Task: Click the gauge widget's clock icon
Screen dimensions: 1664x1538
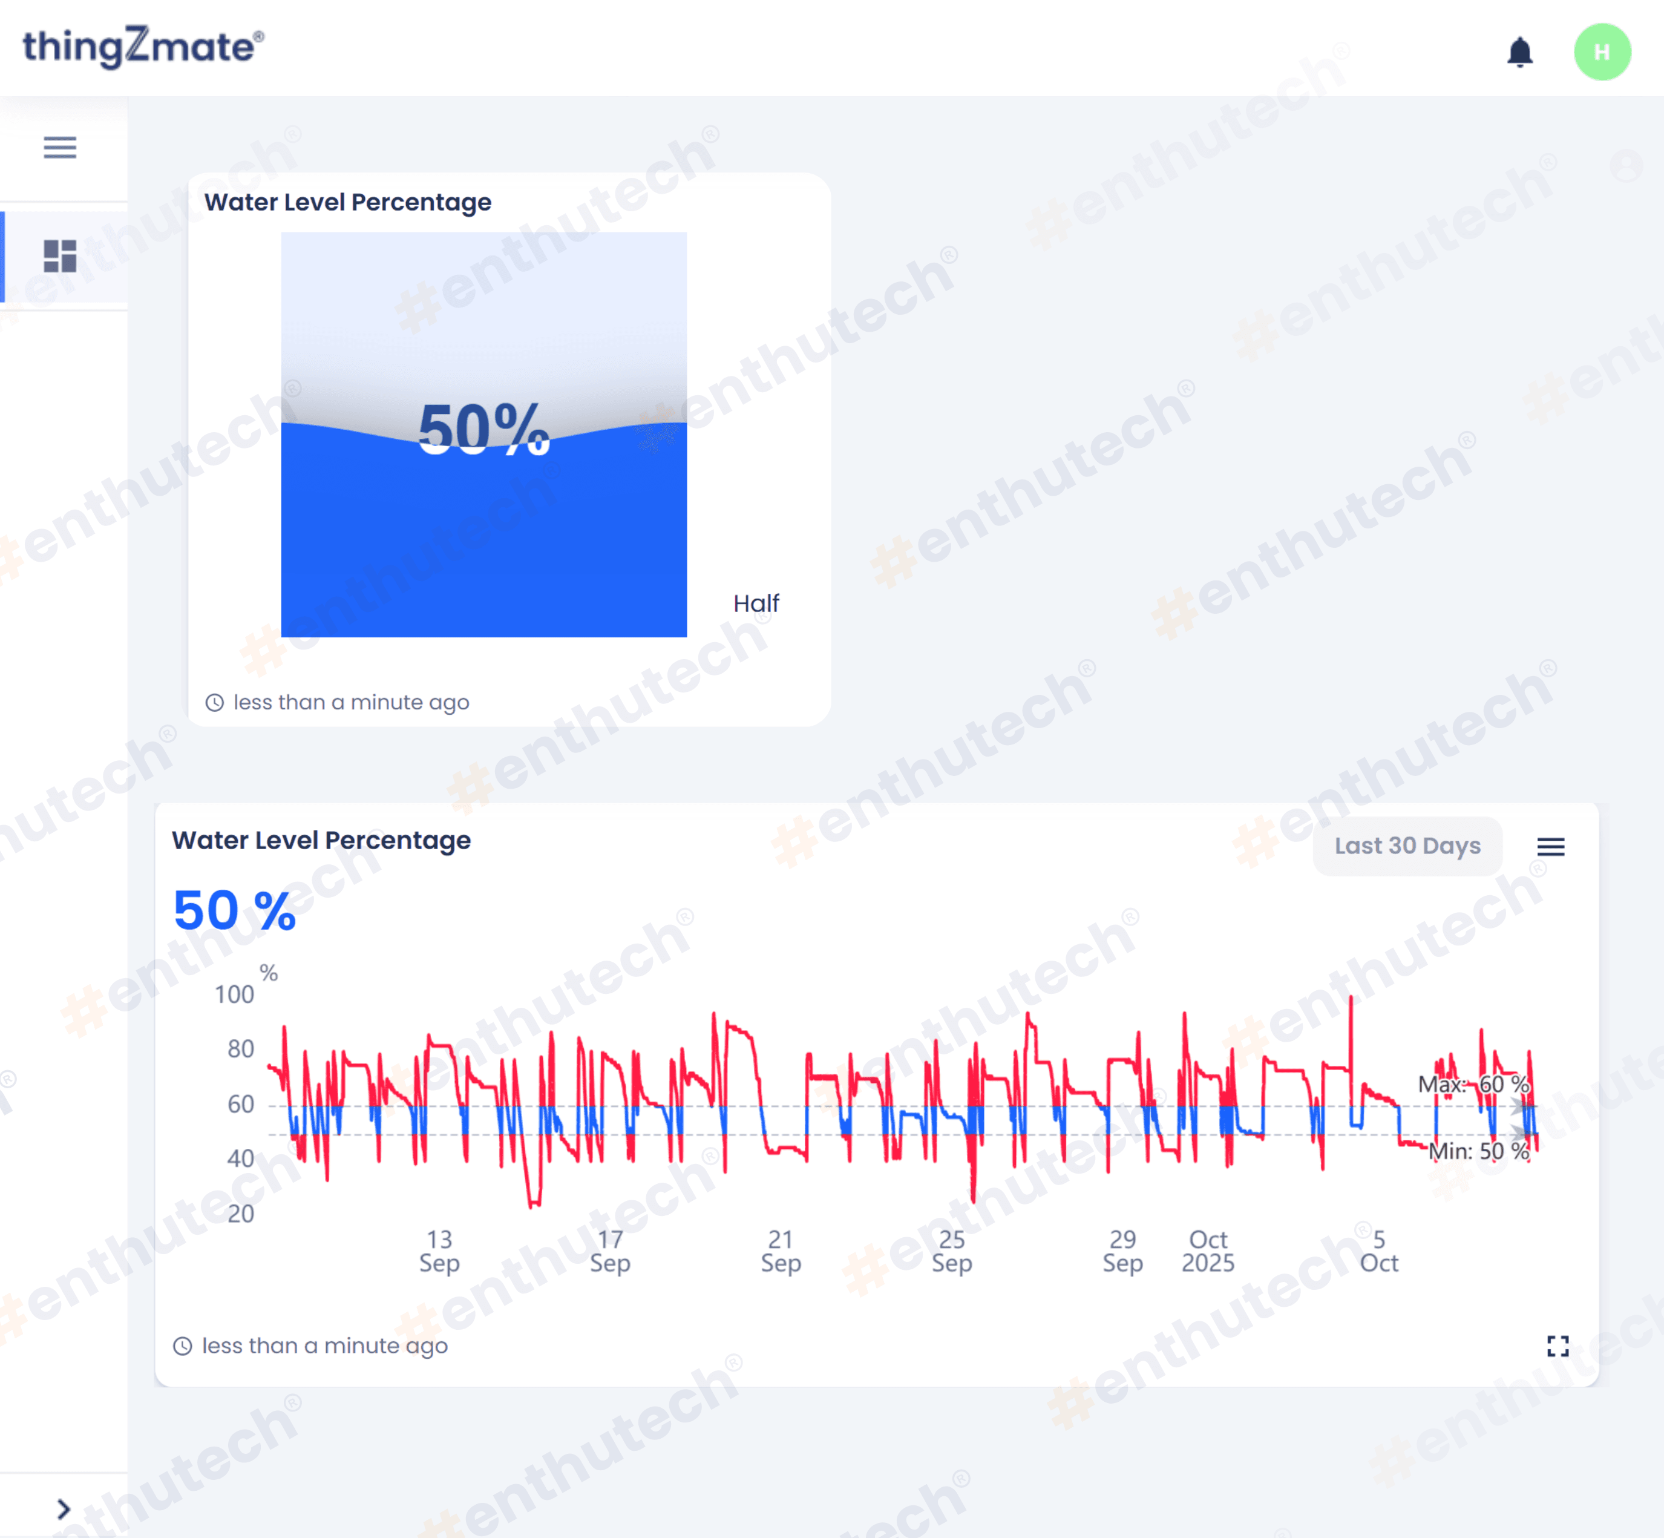Action: click(215, 702)
